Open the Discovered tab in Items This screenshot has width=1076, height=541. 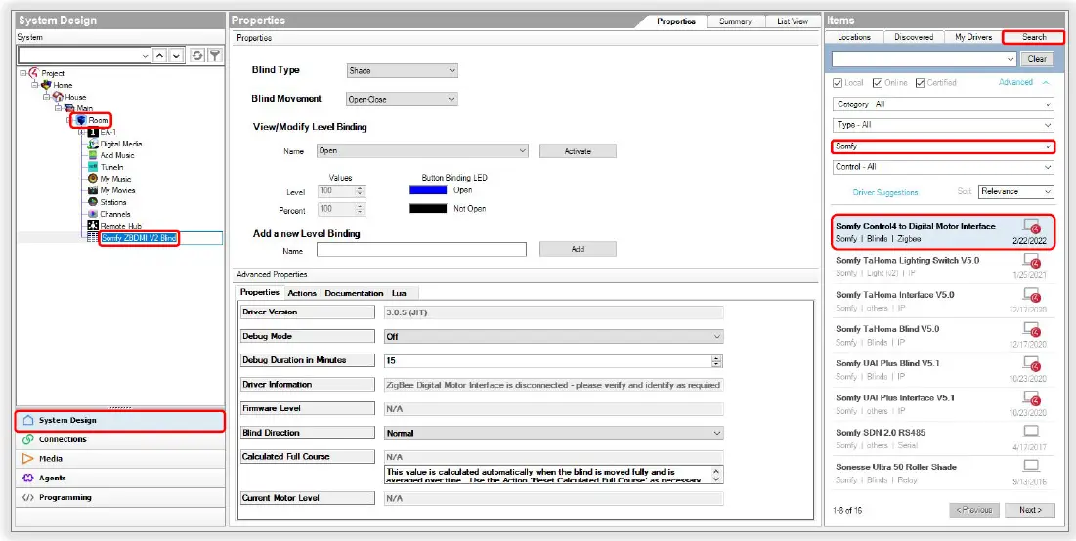[914, 37]
